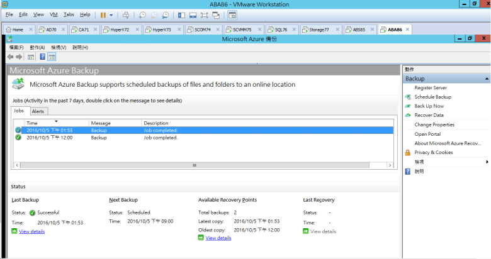Open the VM menu in VMware menu bar
491x259 pixels.
point(54,14)
